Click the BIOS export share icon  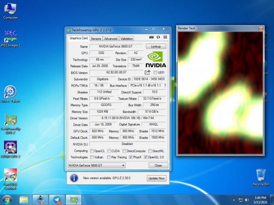148,73
